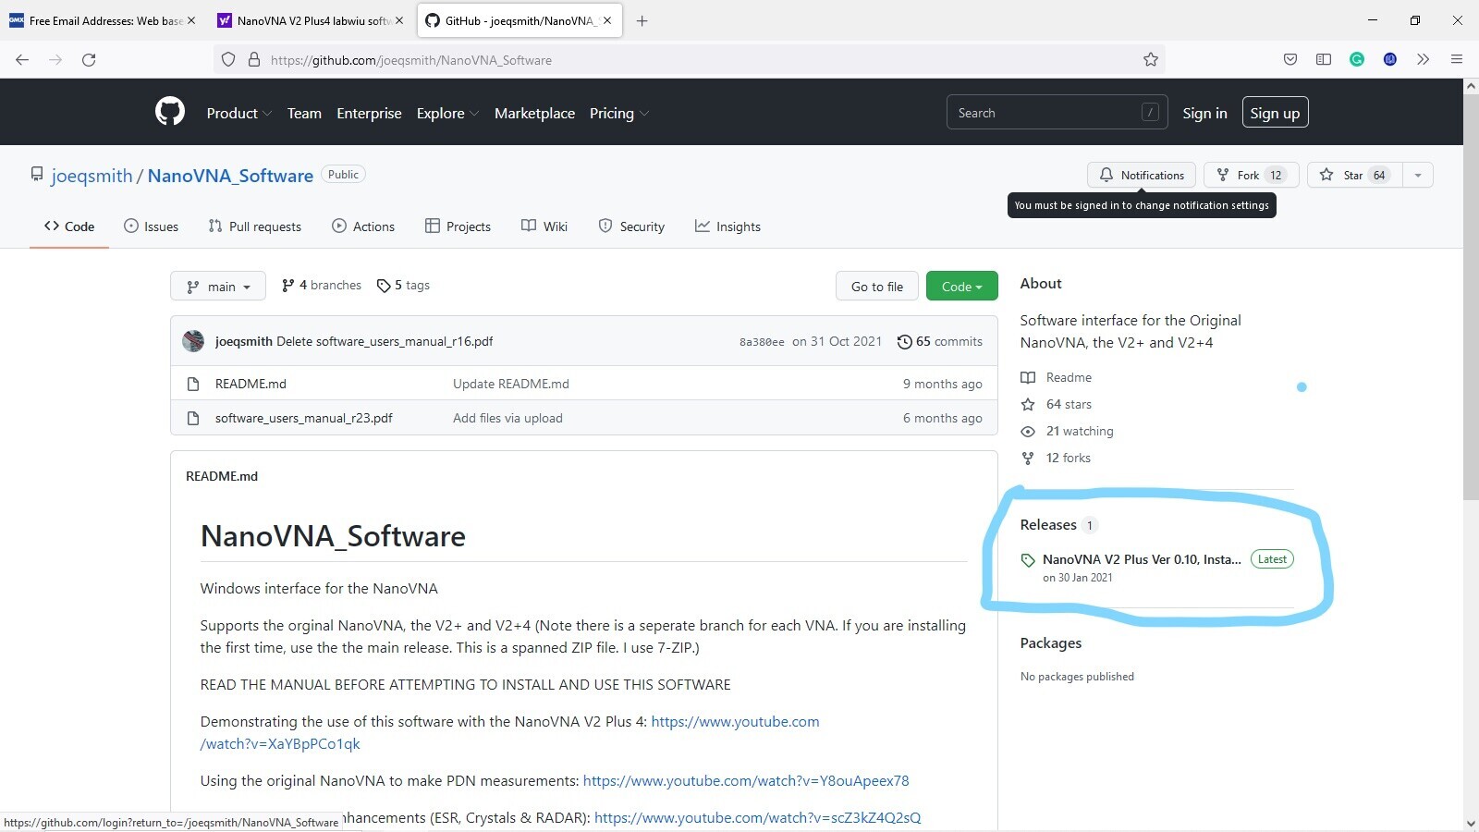The width and height of the screenshot is (1479, 832).
Task: Click the Pocket save icon in toolbar
Action: pos(1290,59)
